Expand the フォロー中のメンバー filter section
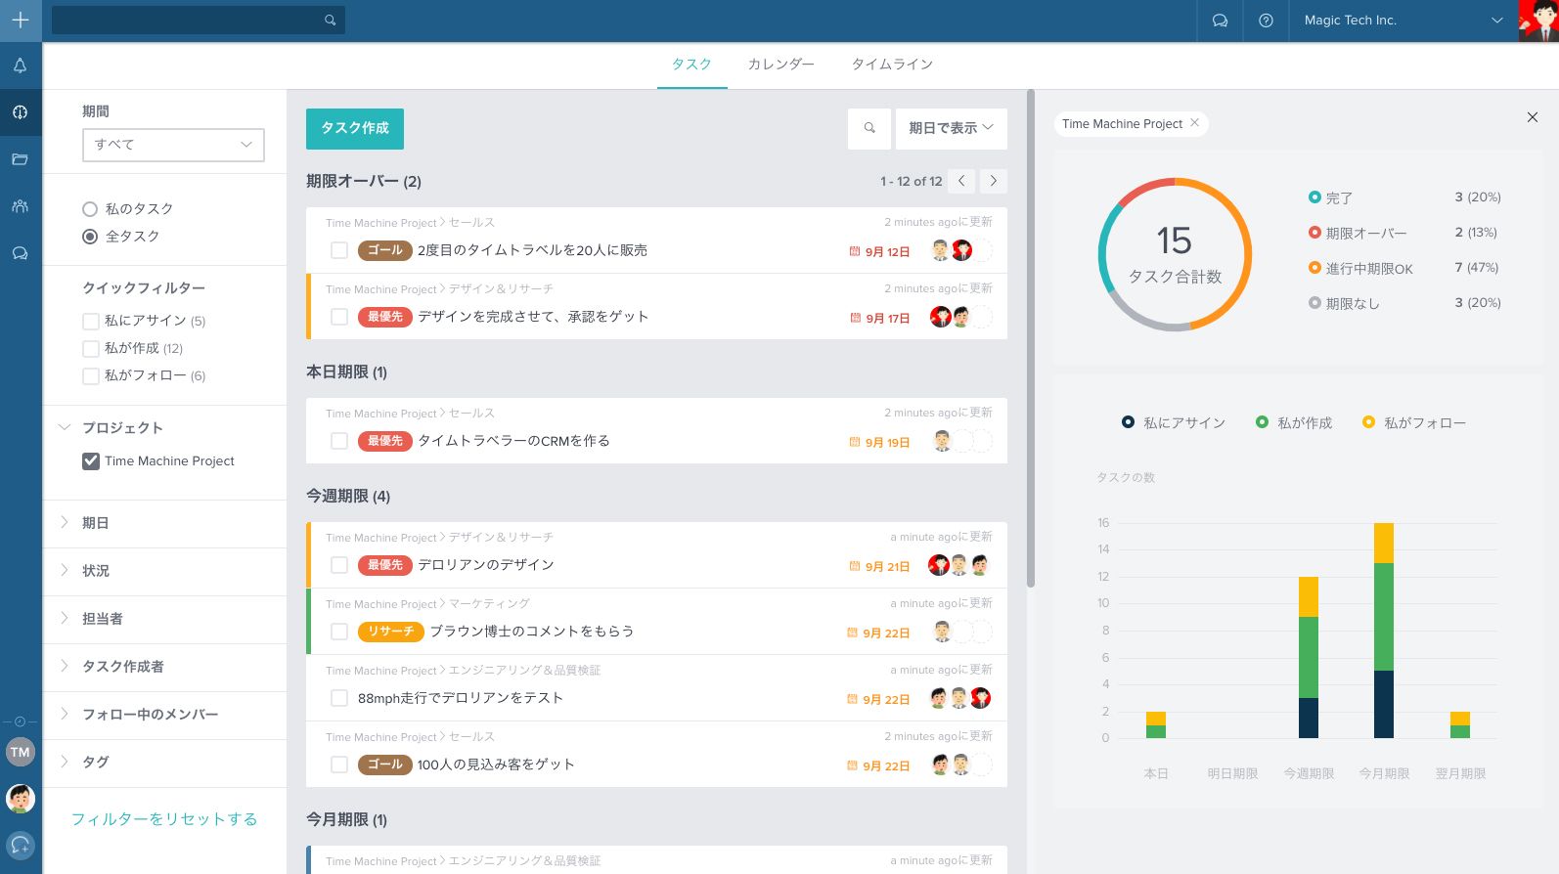This screenshot has width=1559, height=874. click(66, 715)
